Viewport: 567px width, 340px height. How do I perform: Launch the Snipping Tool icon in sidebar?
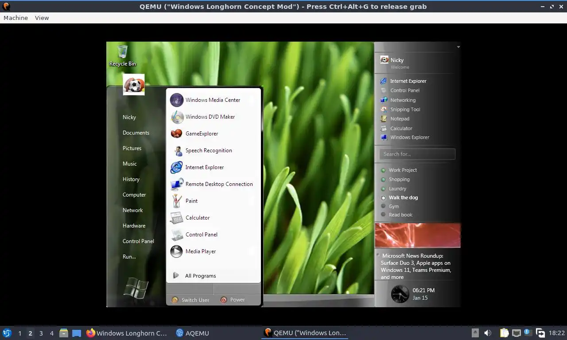tap(384, 109)
